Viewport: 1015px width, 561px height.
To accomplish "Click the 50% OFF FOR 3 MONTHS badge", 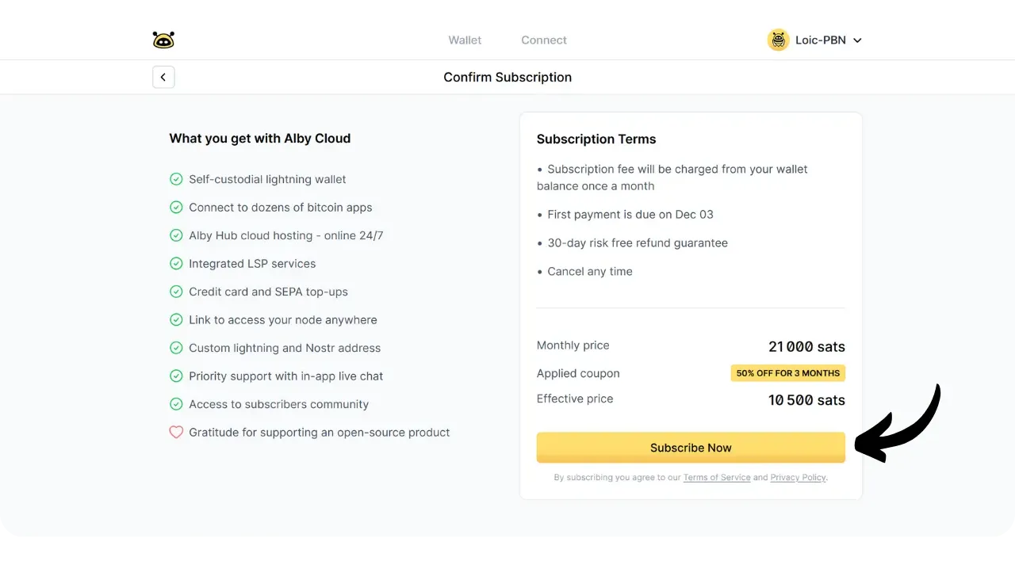I will click(787, 373).
